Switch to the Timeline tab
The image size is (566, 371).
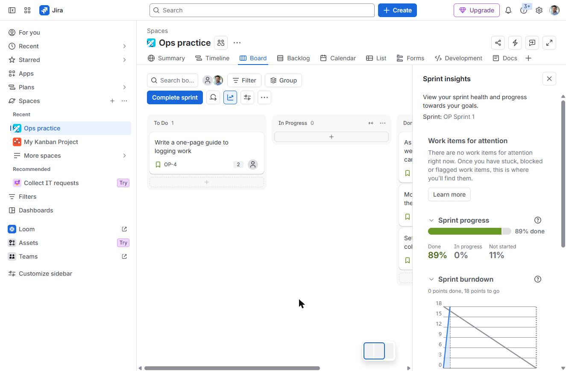212,58
